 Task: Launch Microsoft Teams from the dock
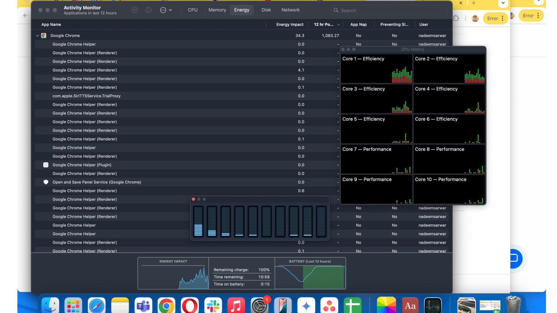[143, 306]
